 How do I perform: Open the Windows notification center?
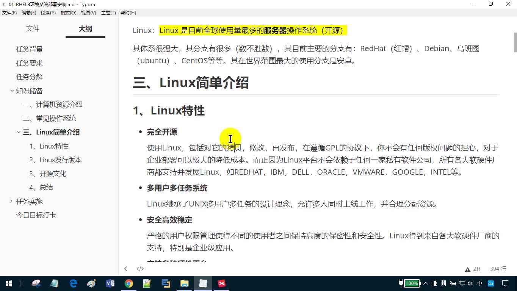[x=505, y=283]
